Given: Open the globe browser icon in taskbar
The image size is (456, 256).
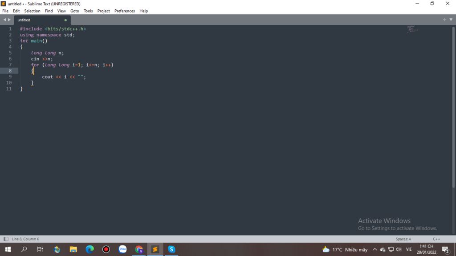Looking at the screenshot, I should [57, 249].
